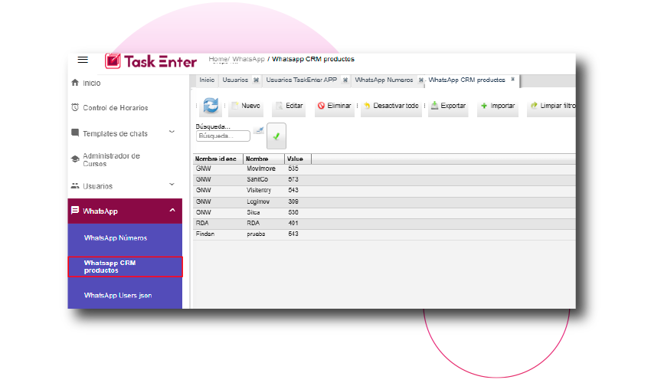Open WhatsApp Users json in sidebar

118,295
